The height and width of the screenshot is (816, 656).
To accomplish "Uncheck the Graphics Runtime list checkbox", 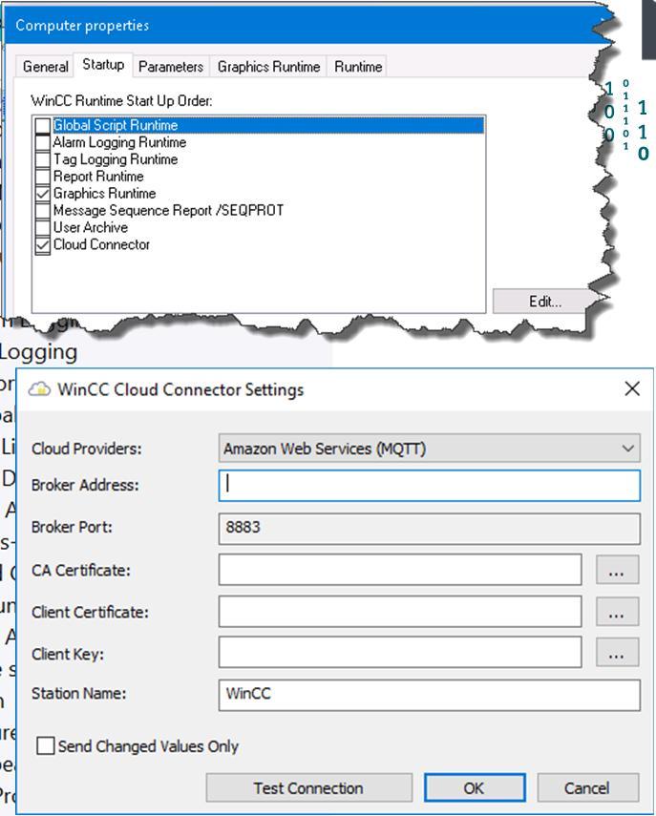I will 43,194.
